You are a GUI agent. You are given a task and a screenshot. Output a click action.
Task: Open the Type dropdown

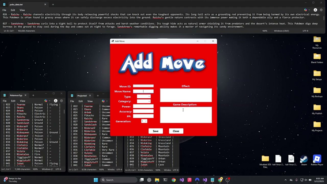[144, 96]
